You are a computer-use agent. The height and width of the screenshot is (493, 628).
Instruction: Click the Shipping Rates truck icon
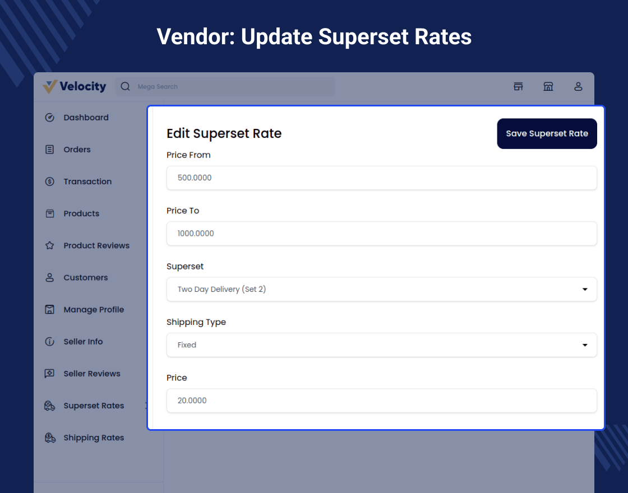[49, 438]
